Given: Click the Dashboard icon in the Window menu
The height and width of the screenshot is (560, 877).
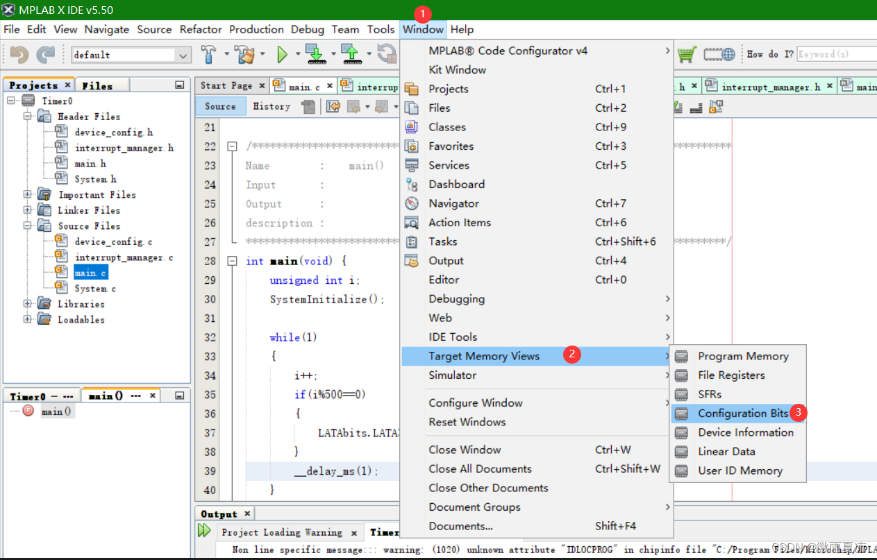Looking at the screenshot, I should 412,185.
